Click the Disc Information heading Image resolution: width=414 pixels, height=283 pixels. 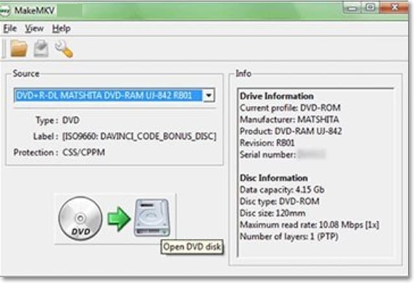274,178
